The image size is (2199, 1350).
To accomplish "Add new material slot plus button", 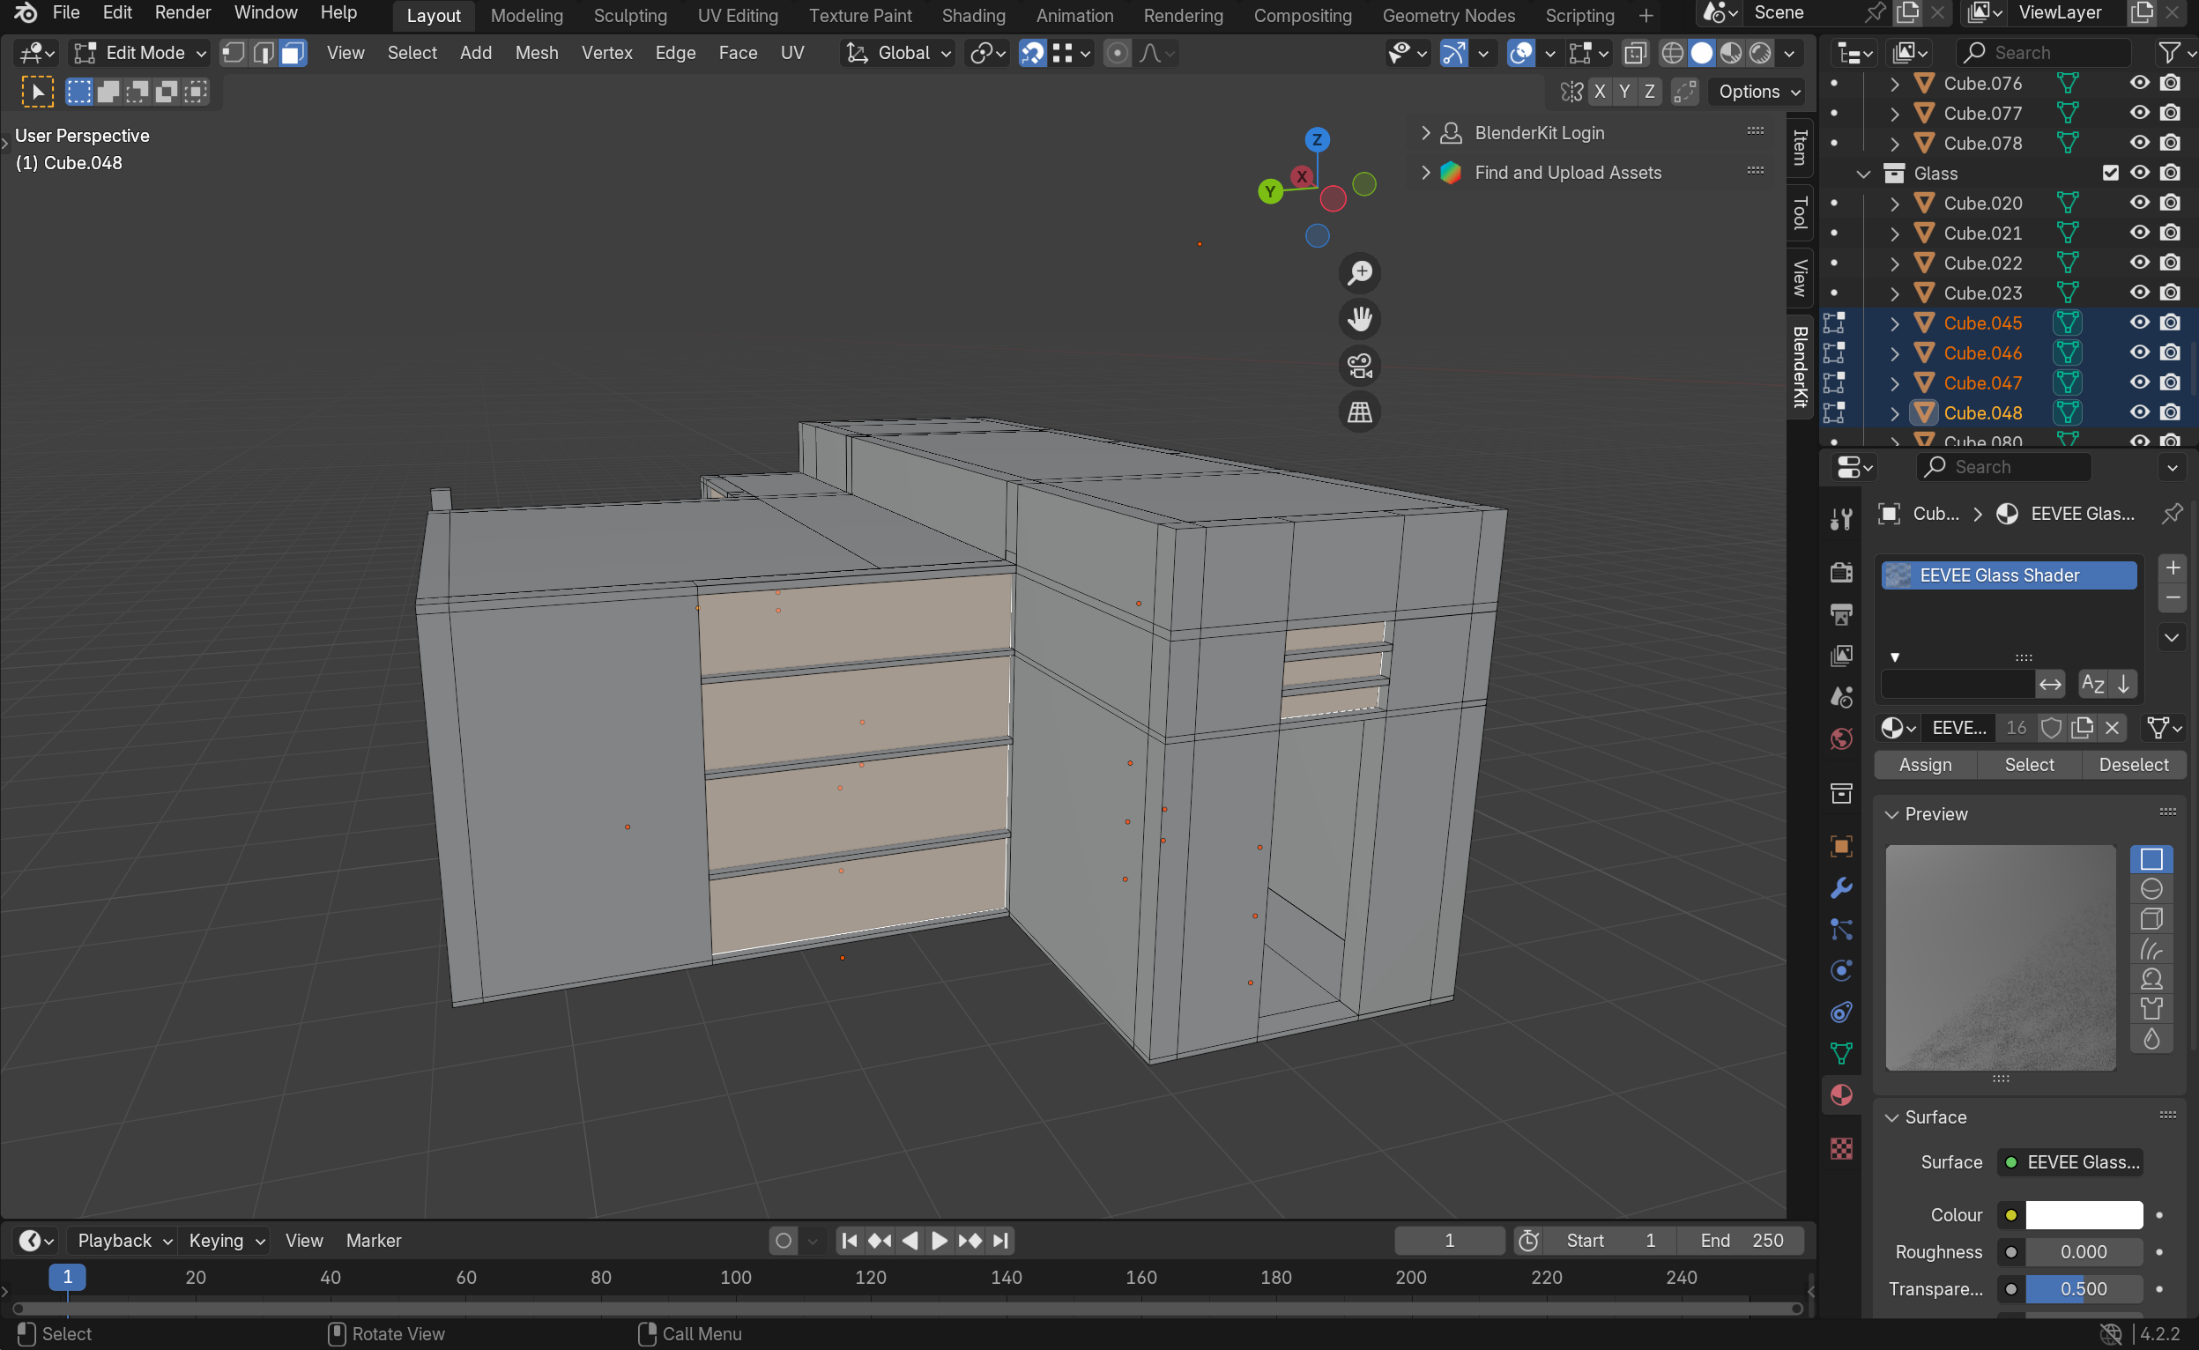I will (2173, 567).
